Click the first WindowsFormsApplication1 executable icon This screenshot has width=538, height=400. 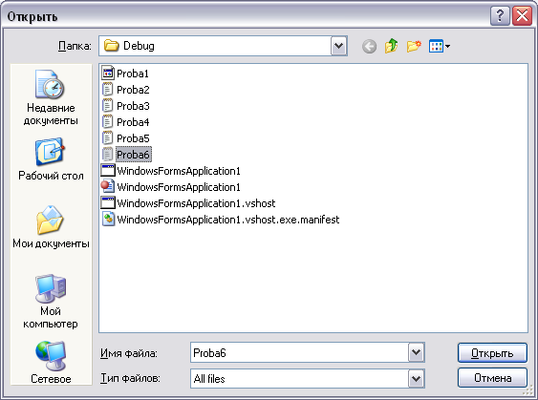pyautogui.click(x=108, y=170)
